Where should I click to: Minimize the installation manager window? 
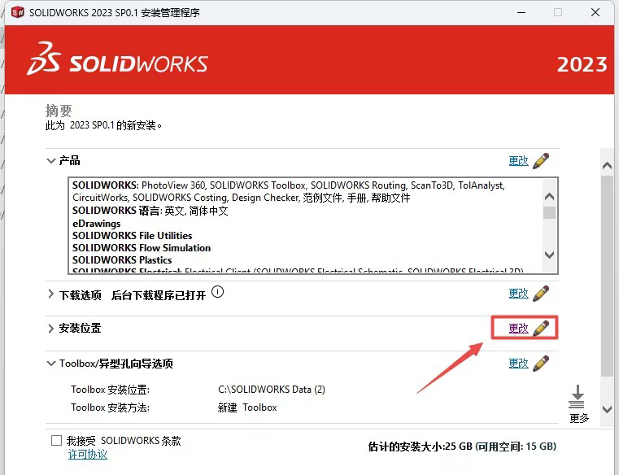(521, 13)
